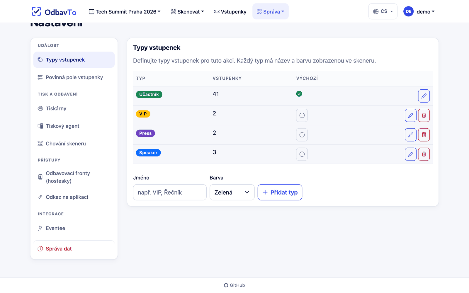Edit the Speaker ticket type
The image size is (469, 293).
click(x=410, y=154)
